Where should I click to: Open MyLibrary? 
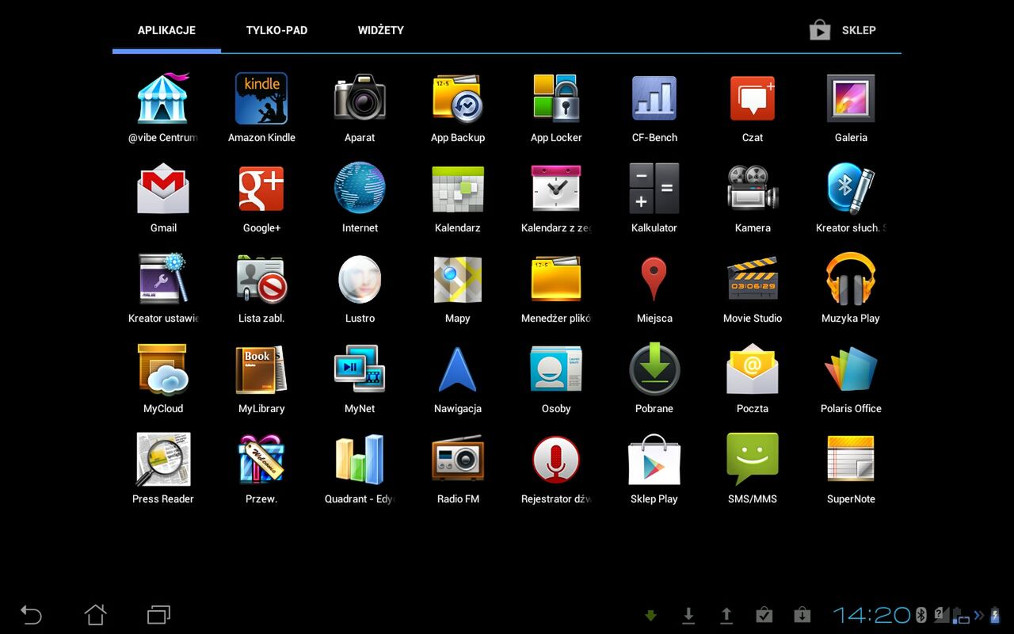261,369
